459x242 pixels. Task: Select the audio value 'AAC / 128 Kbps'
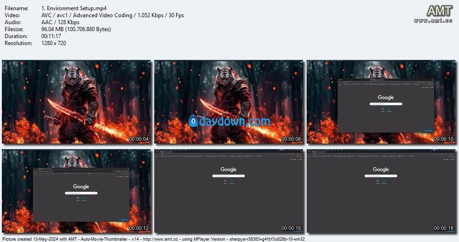(x=60, y=22)
